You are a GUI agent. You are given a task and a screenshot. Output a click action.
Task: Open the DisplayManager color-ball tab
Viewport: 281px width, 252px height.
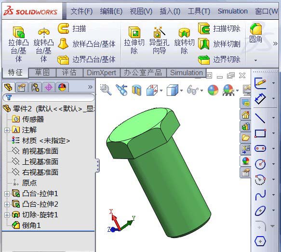point(62,87)
